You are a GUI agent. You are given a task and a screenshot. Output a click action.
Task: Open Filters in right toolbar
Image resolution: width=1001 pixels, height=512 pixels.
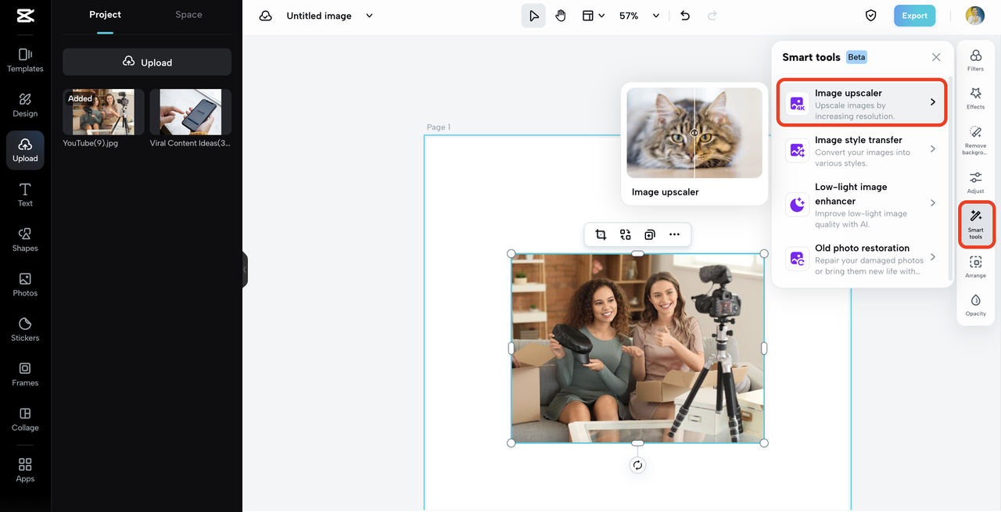click(975, 60)
